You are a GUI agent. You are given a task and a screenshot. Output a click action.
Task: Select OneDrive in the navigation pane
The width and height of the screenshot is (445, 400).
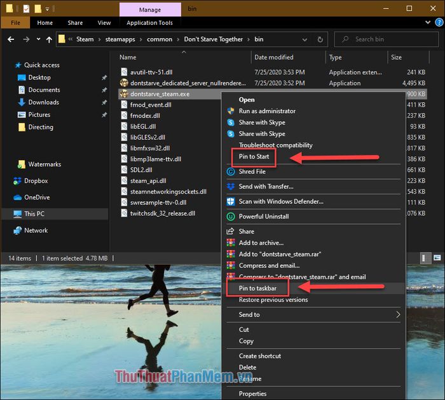pos(37,197)
